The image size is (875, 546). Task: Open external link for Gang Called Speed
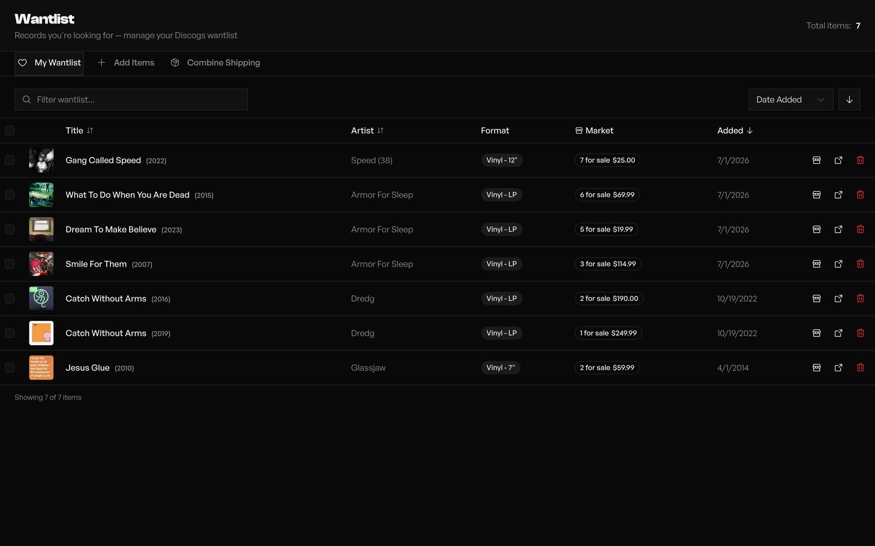pos(838,160)
